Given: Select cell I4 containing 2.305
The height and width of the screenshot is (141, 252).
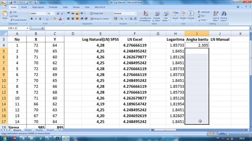Looking at the screenshot, I should click(x=197, y=45).
